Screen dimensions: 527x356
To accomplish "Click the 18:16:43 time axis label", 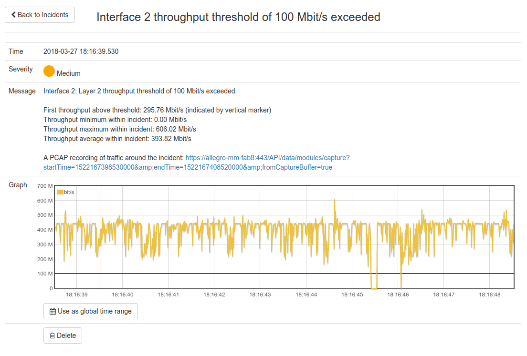I will coord(260,295).
